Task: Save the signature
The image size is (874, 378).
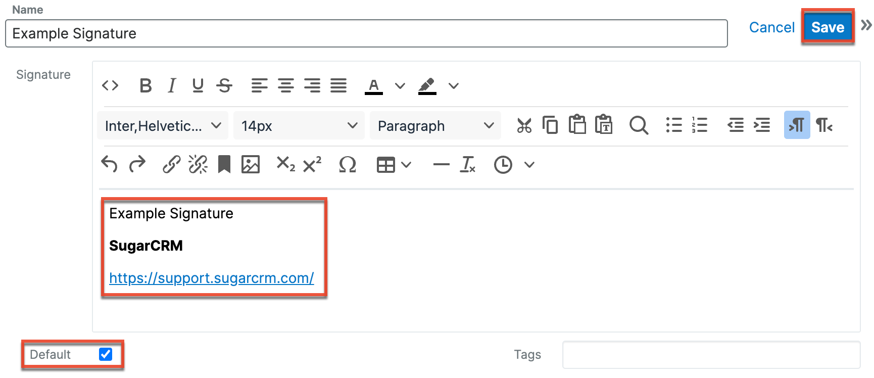Action: [x=827, y=27]
